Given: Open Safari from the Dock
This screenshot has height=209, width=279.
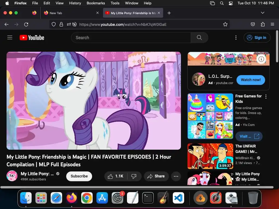Looking at the screenshot, I should click(56, 198).
